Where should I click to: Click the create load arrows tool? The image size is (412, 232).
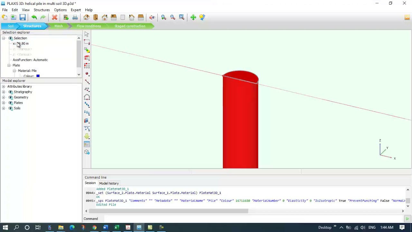(87, 105)
